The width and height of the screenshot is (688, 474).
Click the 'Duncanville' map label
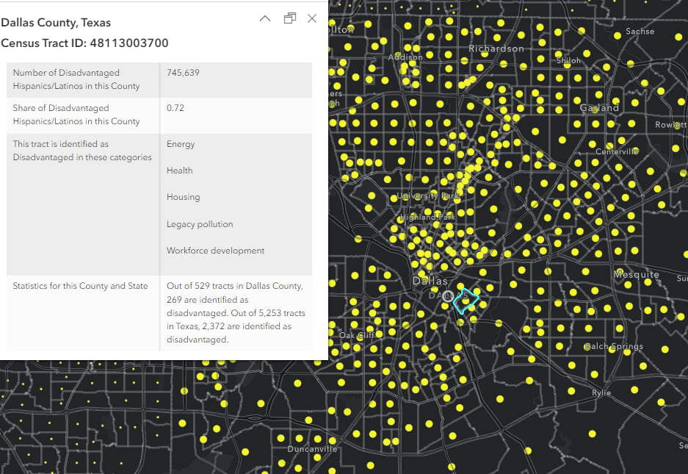click(312, 449)
